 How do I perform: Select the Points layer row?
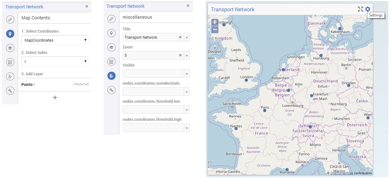point(54,85)
